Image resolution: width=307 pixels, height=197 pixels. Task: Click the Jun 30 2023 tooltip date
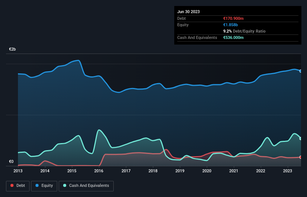point(188,12)
